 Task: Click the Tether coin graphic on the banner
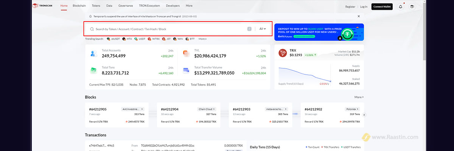[x=348, y=34]
